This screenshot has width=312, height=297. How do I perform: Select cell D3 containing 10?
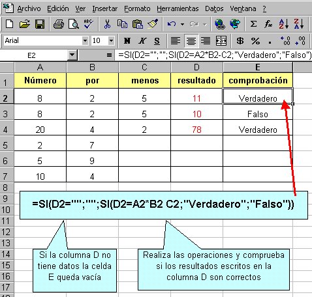tap(196, 114)
